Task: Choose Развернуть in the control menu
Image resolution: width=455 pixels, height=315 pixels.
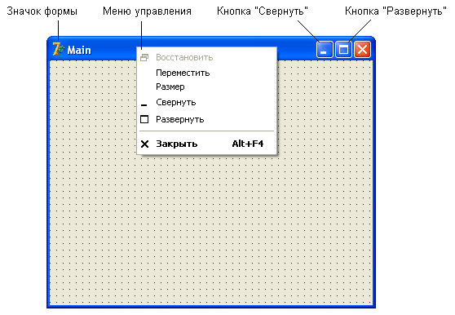Action: click(206, 119)
